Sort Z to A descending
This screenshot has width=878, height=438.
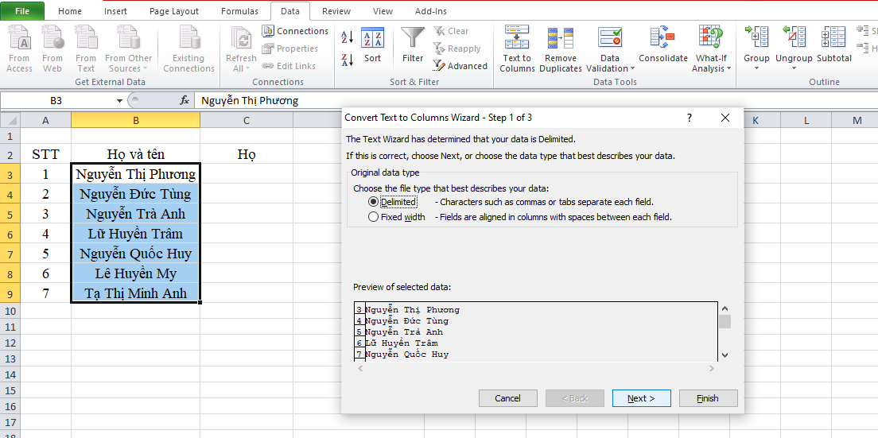[x=348, y=60]
